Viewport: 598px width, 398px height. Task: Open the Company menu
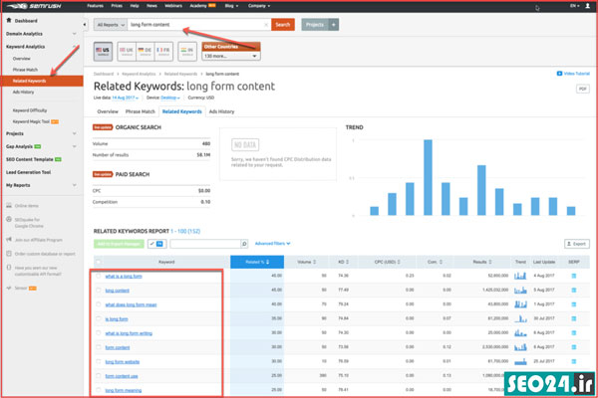coord(259,6)
